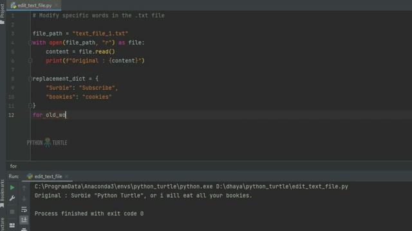Viewport: 412px width, 231px height.
Task: Click the print icon at Run toolbar bottom
Action: coord(24,229)
